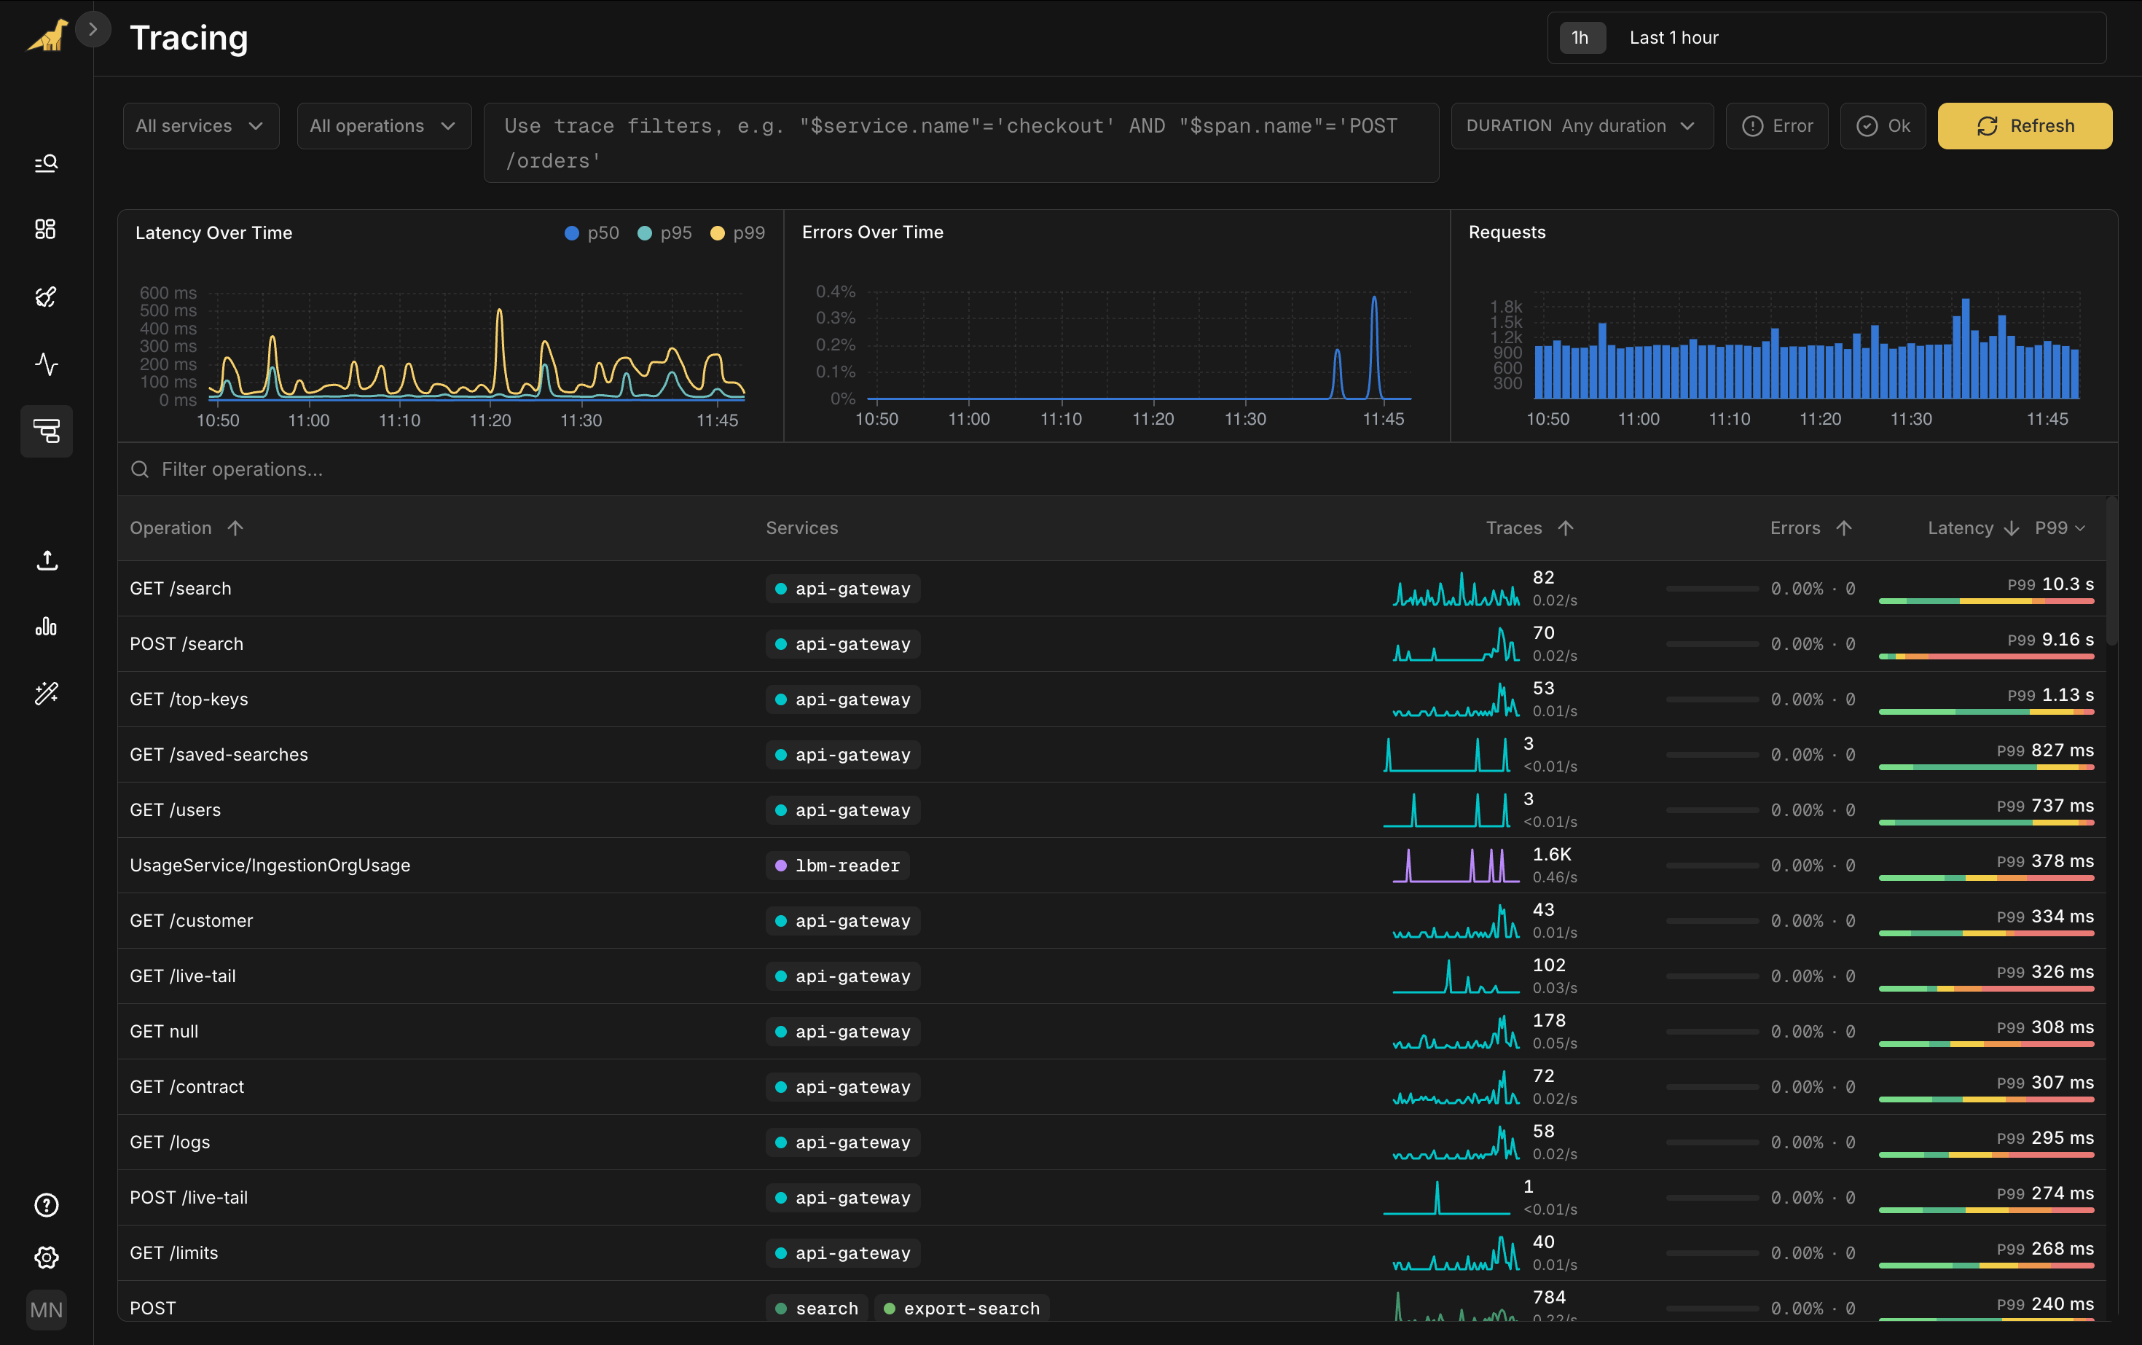The image size is (2142, 1345).
Task: Click the upload icon in sidebar
Action: pyautogui.click(x=46, y=560)
